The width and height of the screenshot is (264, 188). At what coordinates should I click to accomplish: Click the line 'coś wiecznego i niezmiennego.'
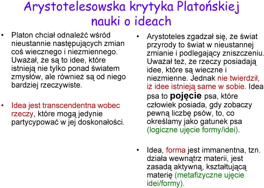64,52
